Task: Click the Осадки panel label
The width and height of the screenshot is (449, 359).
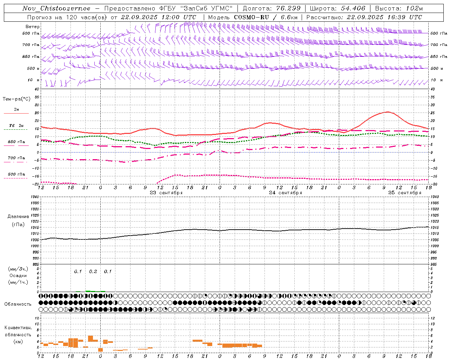Action: click(18, 276)
